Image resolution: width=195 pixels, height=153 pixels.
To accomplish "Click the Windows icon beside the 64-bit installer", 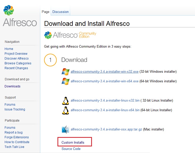I will pyautogui.click(x=65, y=81).
